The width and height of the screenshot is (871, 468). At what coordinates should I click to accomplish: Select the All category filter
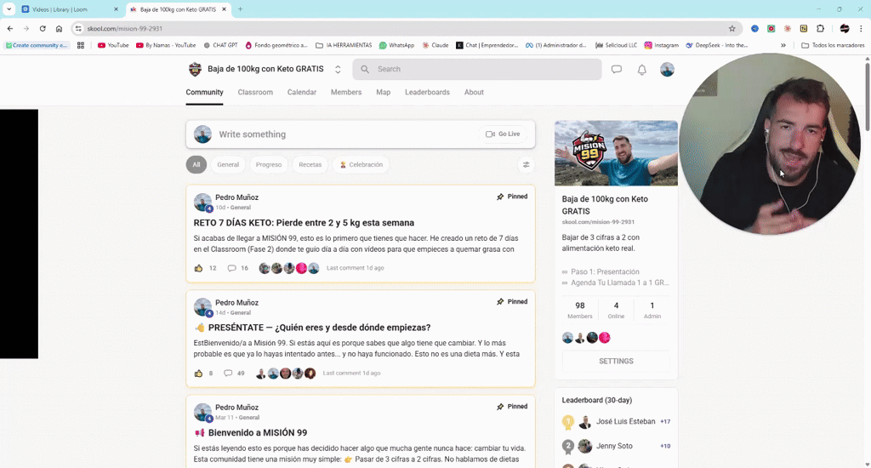pos(196,164)
